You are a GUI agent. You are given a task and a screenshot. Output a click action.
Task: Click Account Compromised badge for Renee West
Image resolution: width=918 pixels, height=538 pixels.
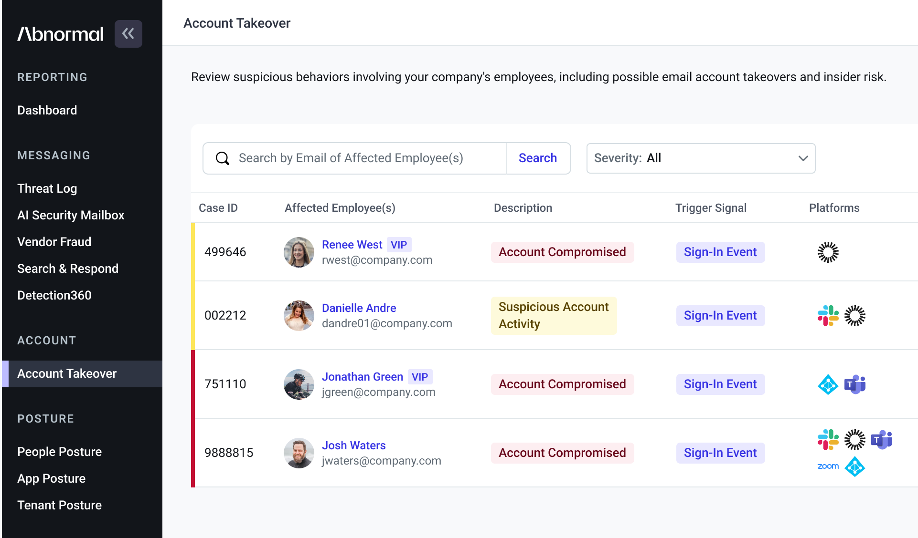tap(562, 252)
